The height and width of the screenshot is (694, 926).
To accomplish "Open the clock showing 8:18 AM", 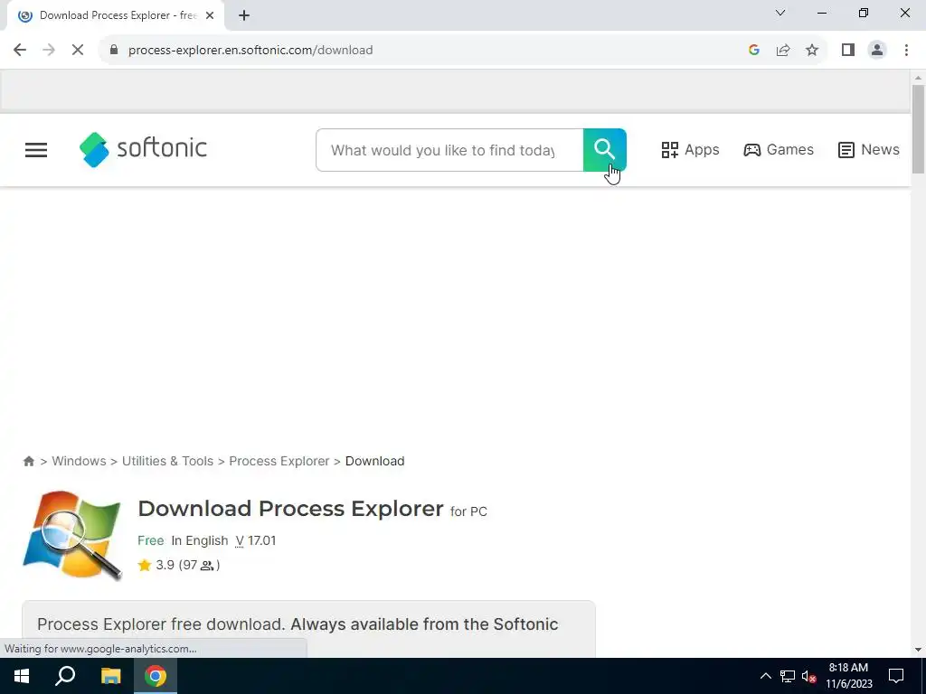I will coord(848,676).
